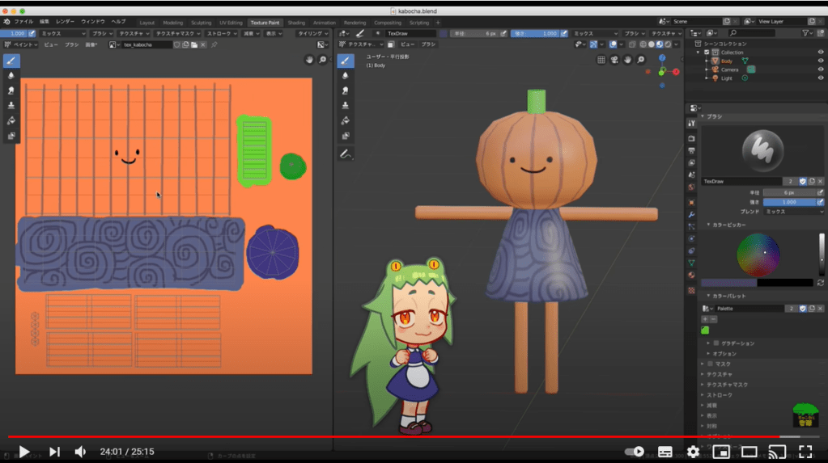
Task: Enable the マスク checkbox in brush panel
Action: pyautogui.click(x=711, y=364)
